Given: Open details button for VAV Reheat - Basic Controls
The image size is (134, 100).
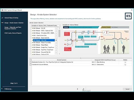Looking at the screenshot, I should click(56, 38).
